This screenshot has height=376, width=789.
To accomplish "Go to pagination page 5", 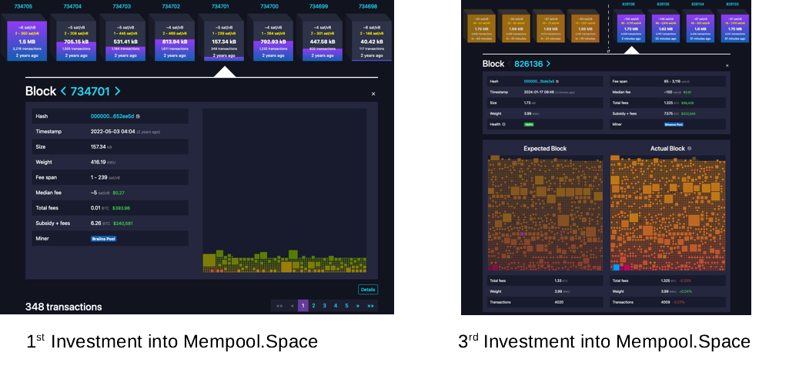I will click(x=346, y=306).
